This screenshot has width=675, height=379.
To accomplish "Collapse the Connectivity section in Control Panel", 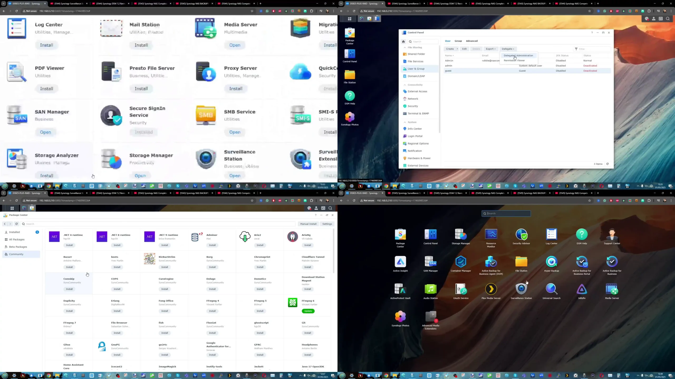I will click(x=405, y=85).
